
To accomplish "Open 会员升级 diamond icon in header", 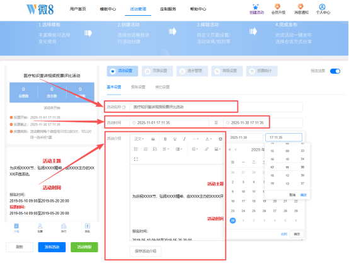I will tap(278, 9).
